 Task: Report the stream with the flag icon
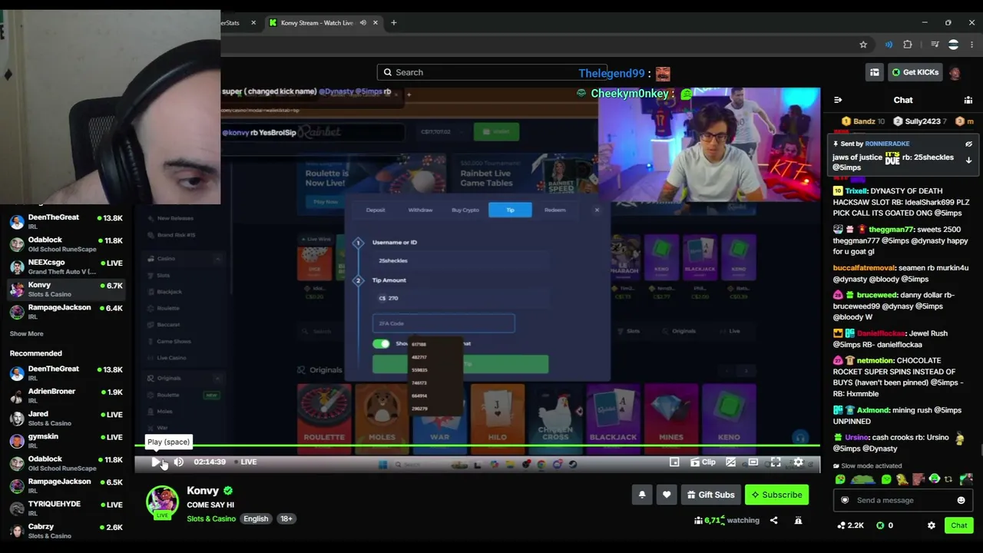[x=798, y=520]
